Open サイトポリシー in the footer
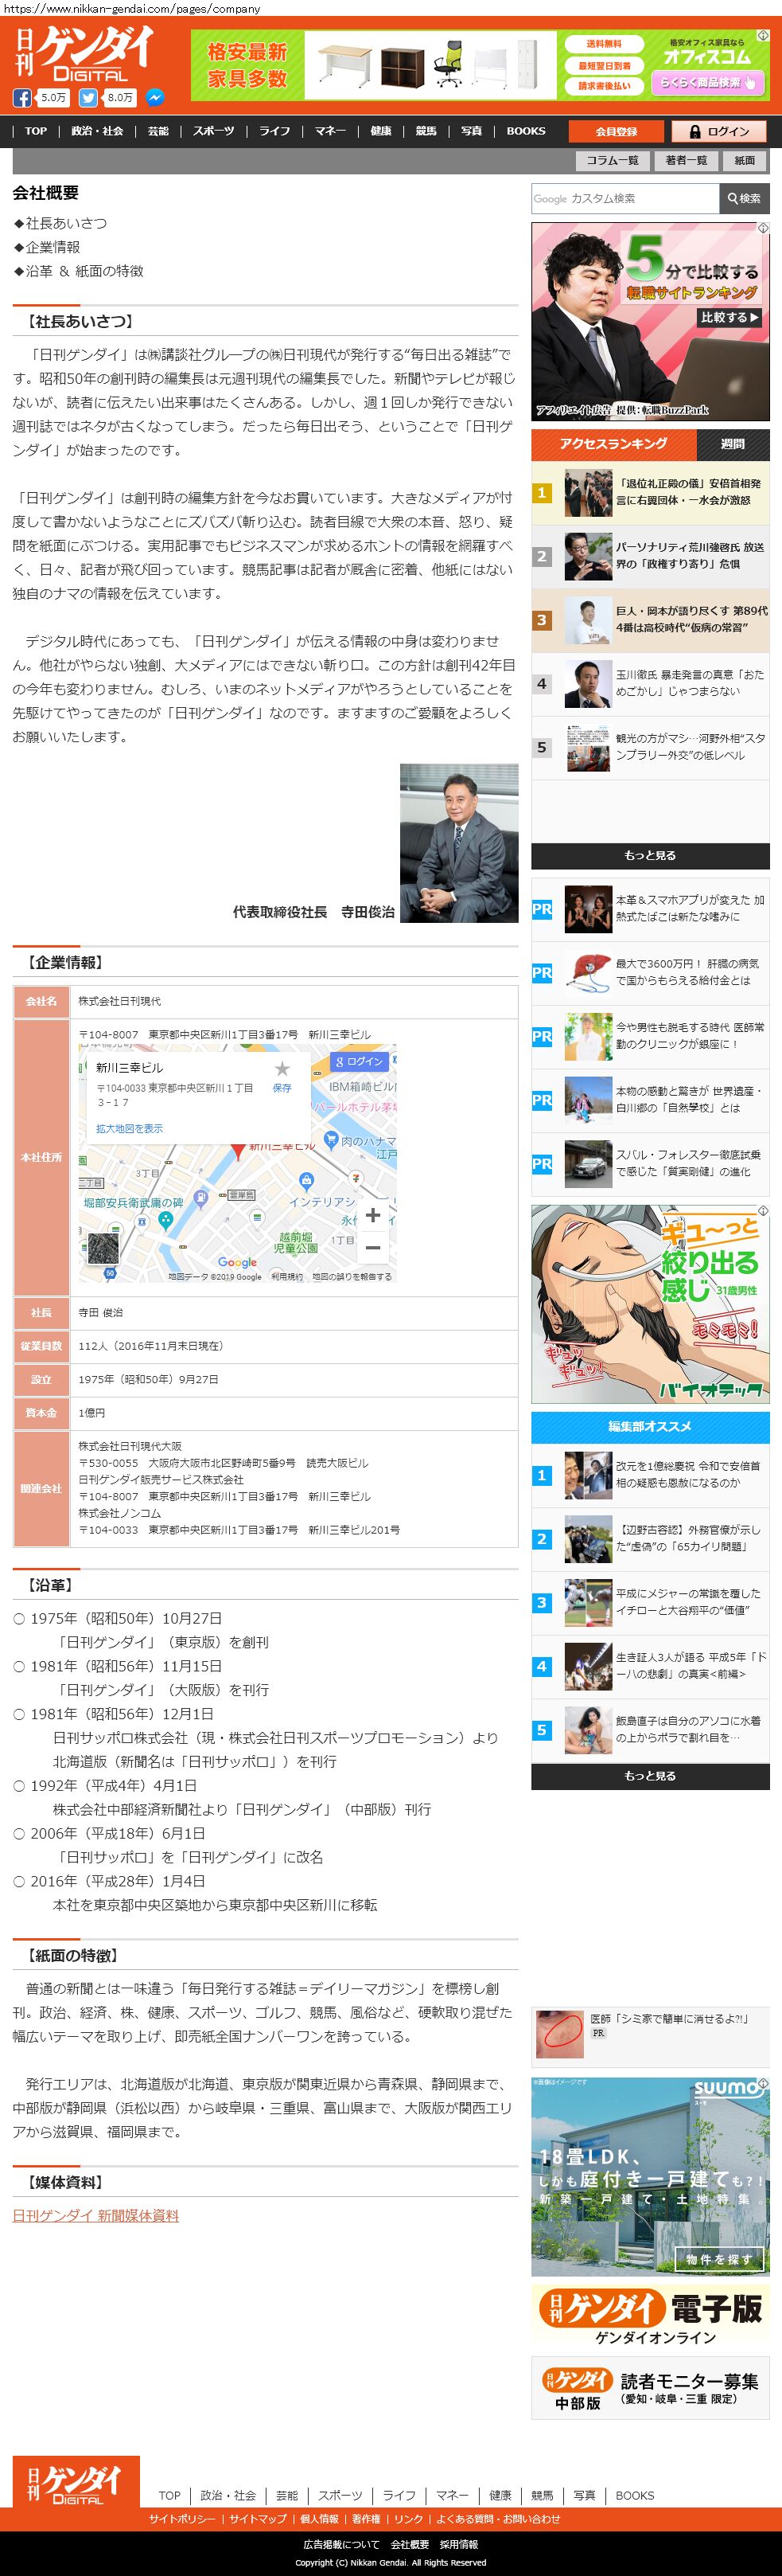Viewport: 782px width, 2576px height. click(181, 2519)
